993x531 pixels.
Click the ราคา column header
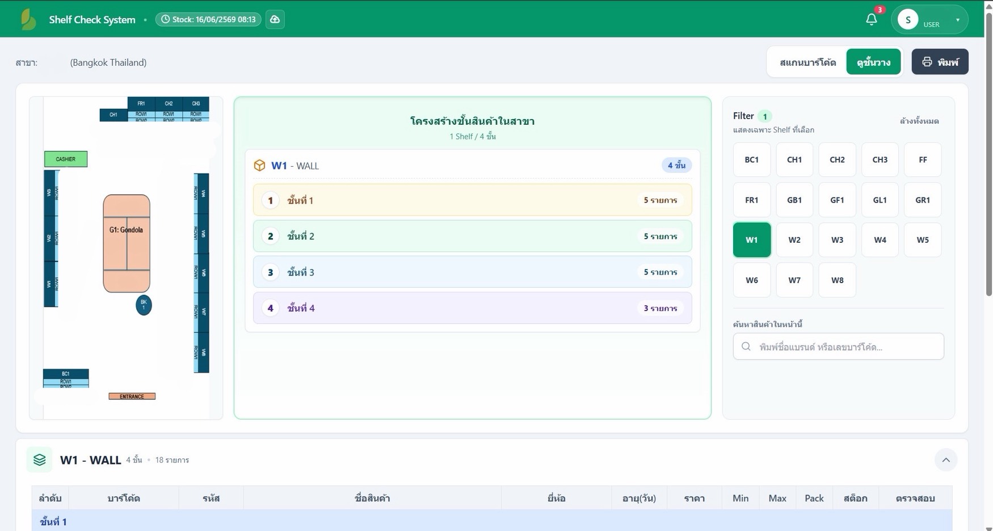(x=695, y=498)
